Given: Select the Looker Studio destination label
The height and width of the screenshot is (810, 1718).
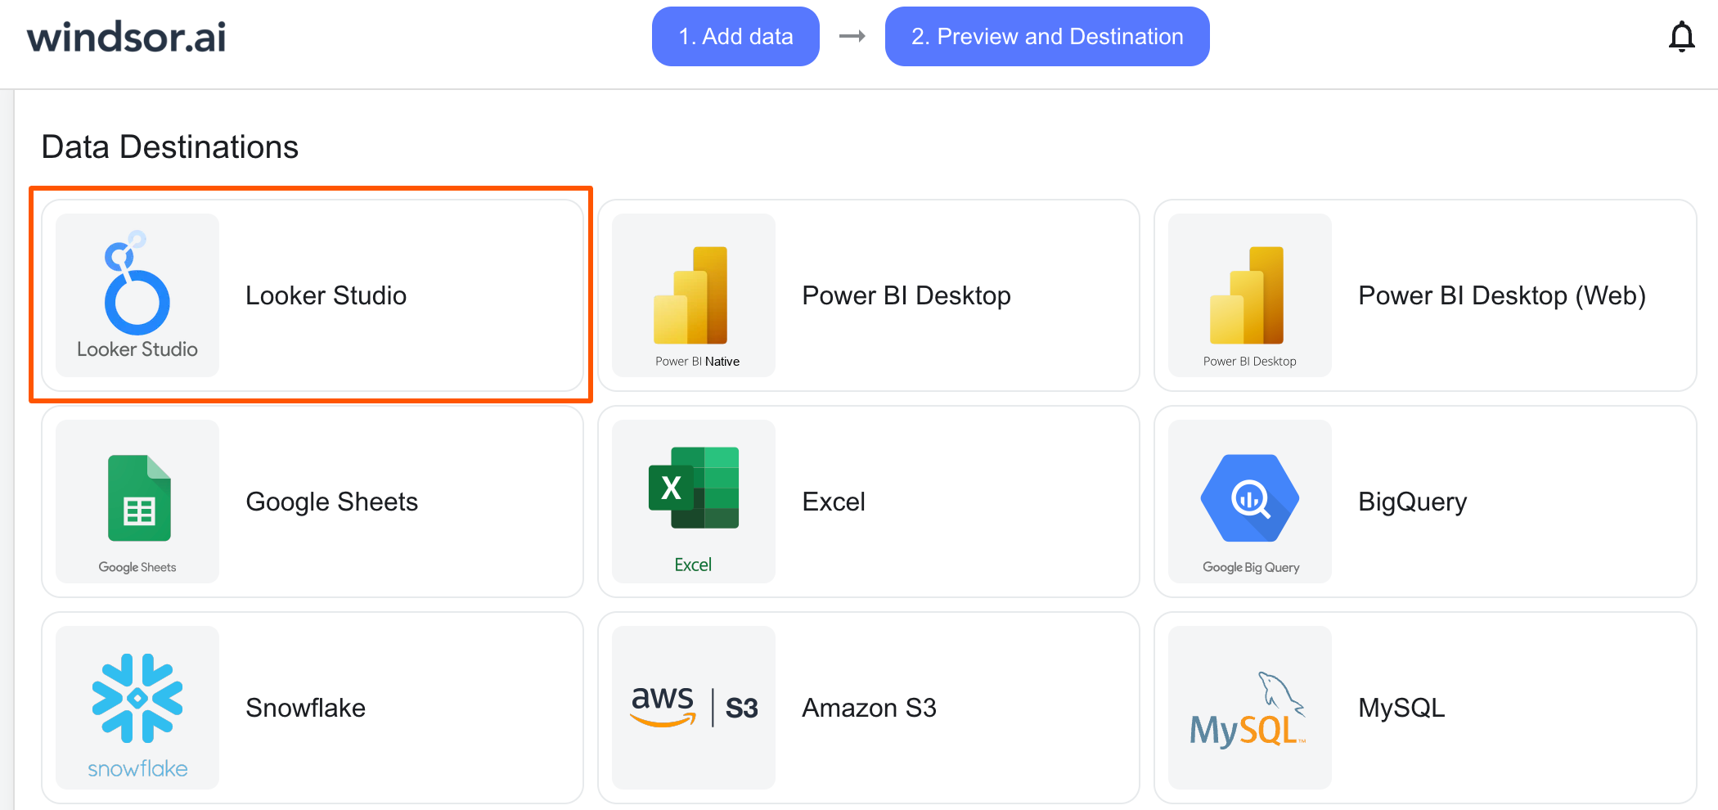Looking at the screenshot, I should [326, 295].
